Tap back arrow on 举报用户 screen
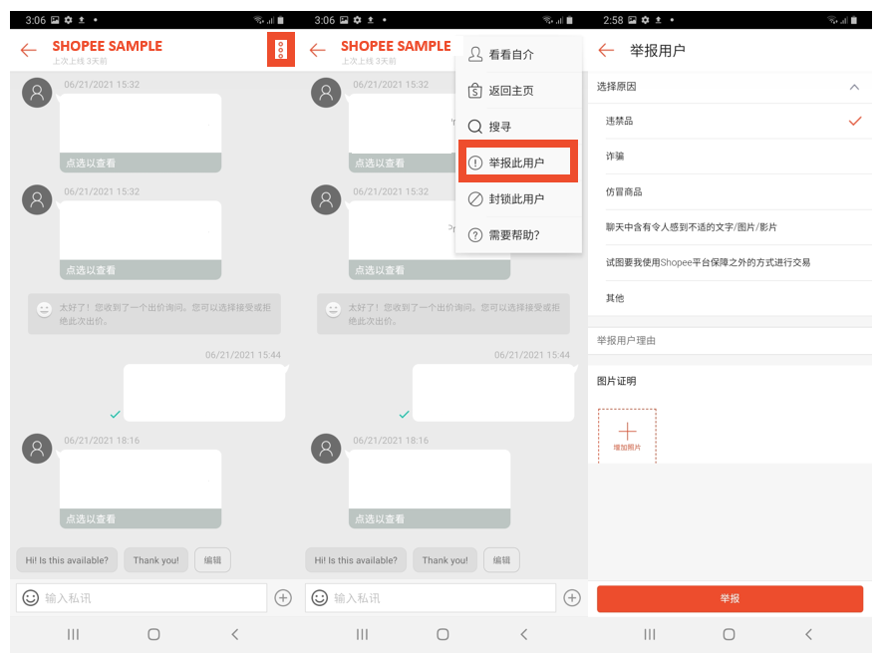883x665 pixels. (606, 50)
